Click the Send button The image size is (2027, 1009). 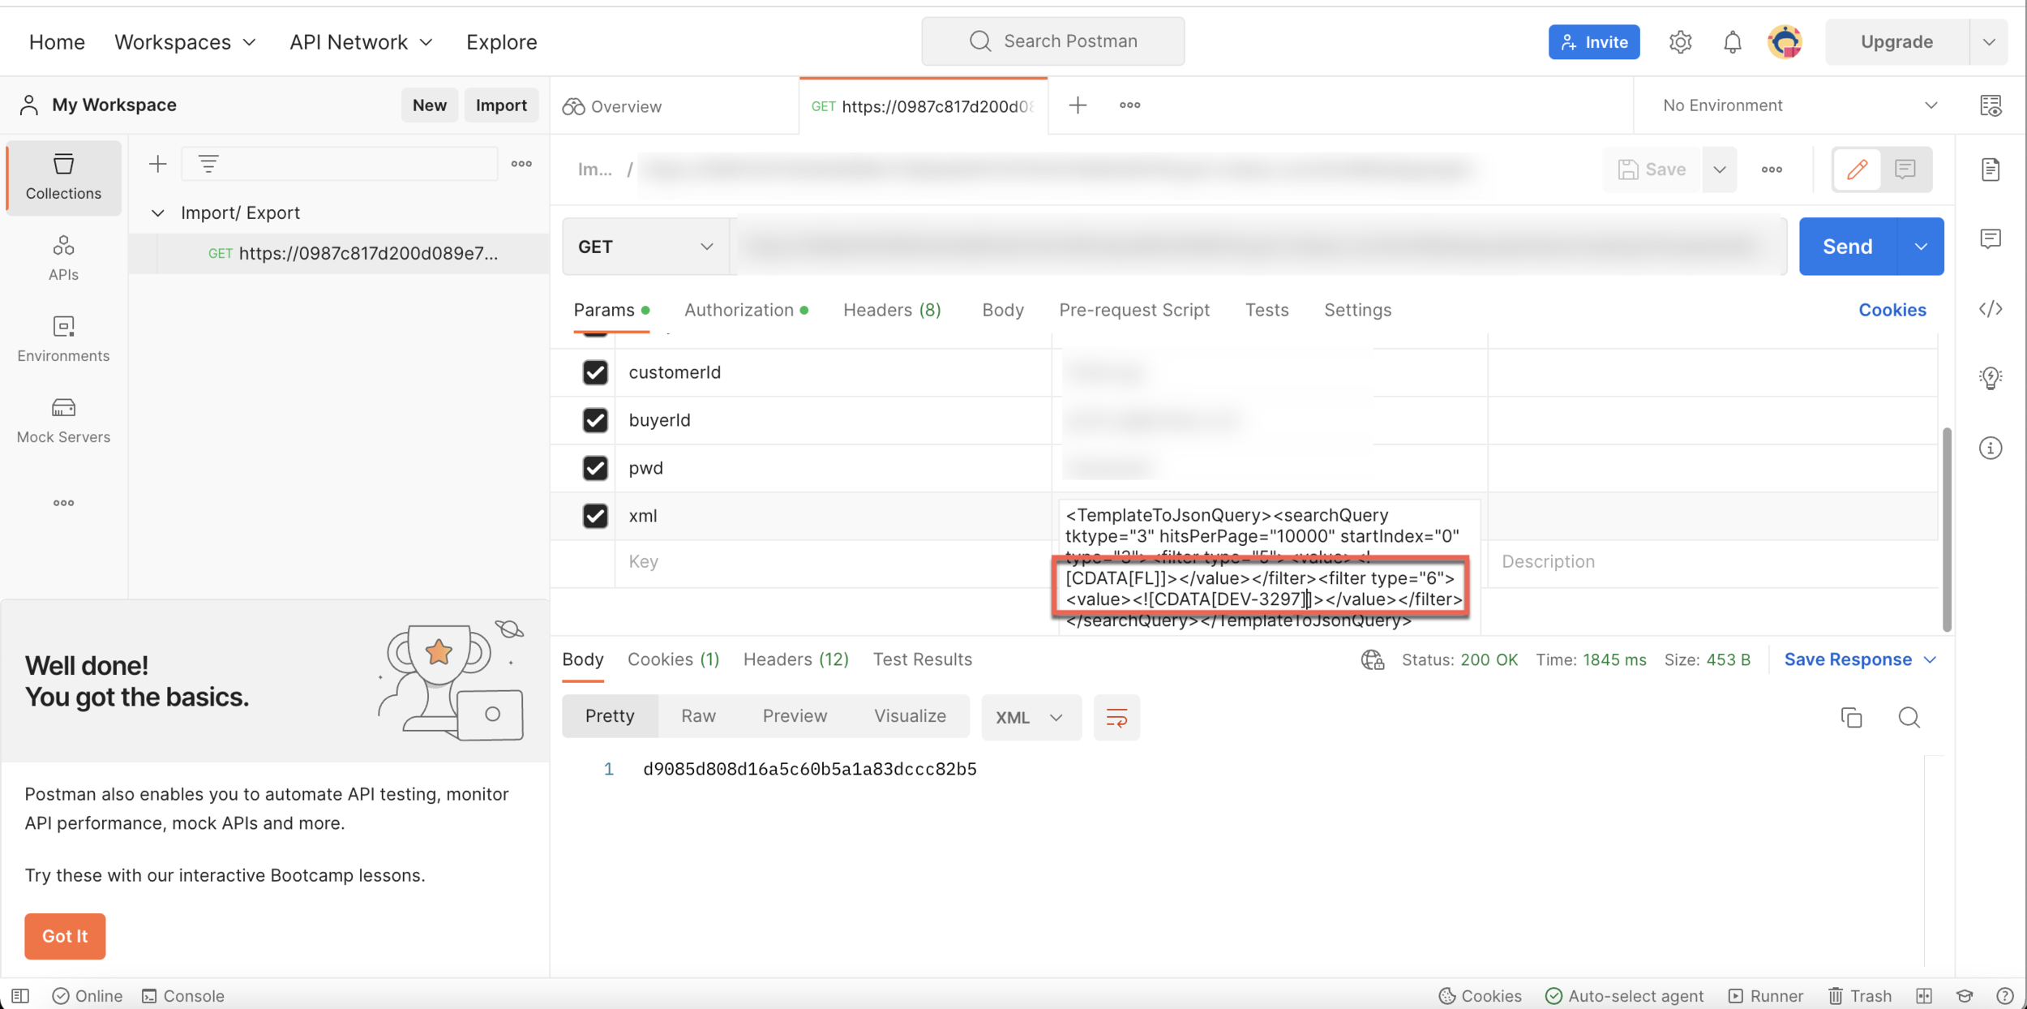click(x=1848, y=247)
